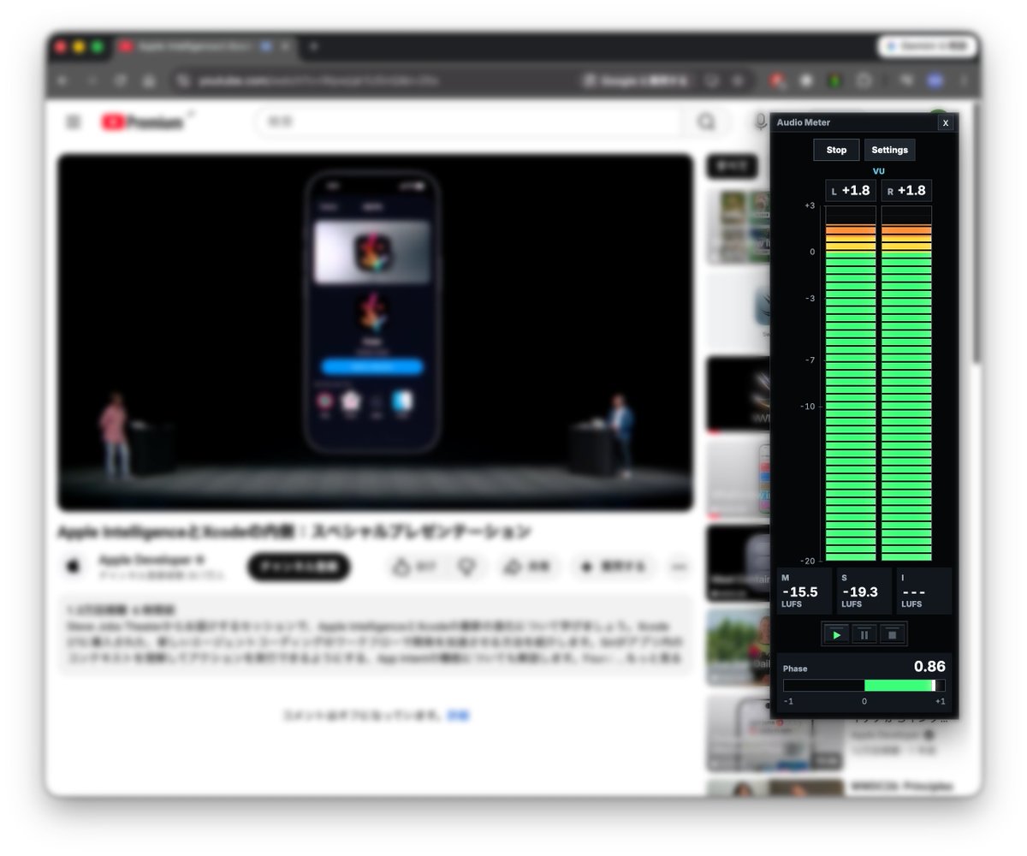Viewport: 1027px width, 856px height.
Task: Click the Phase label
Action: (795, 669)
